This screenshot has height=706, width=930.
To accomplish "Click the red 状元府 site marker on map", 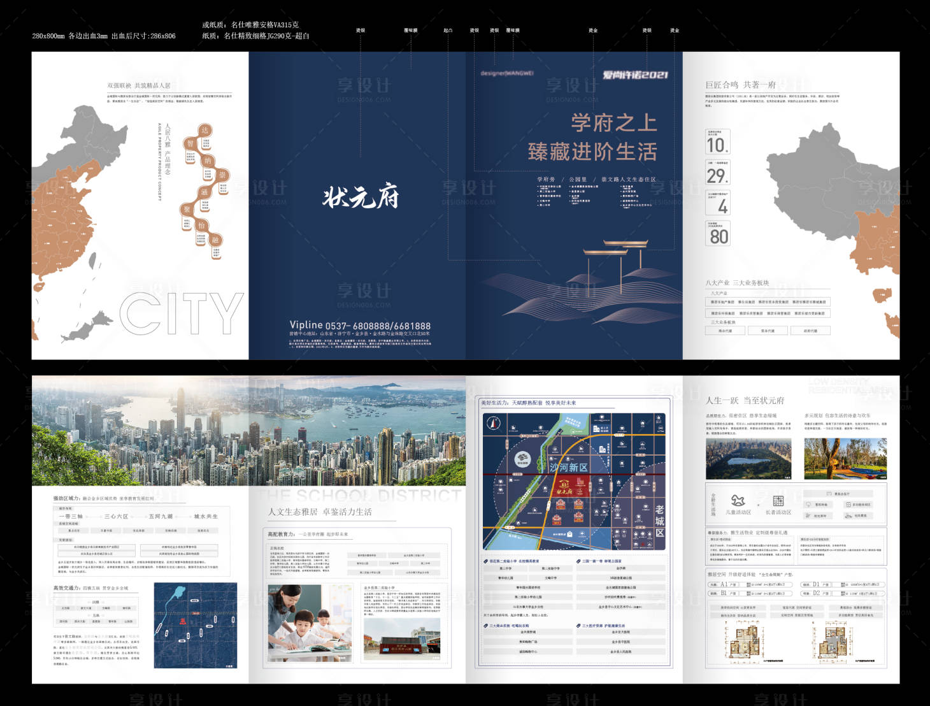I will [x=564, y=489].
